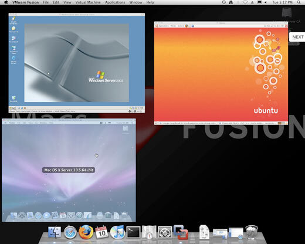Open Finder from the Dock
The height and width of the screenshot is (244, 305).
pyautogui.click(x=55, y=232)
